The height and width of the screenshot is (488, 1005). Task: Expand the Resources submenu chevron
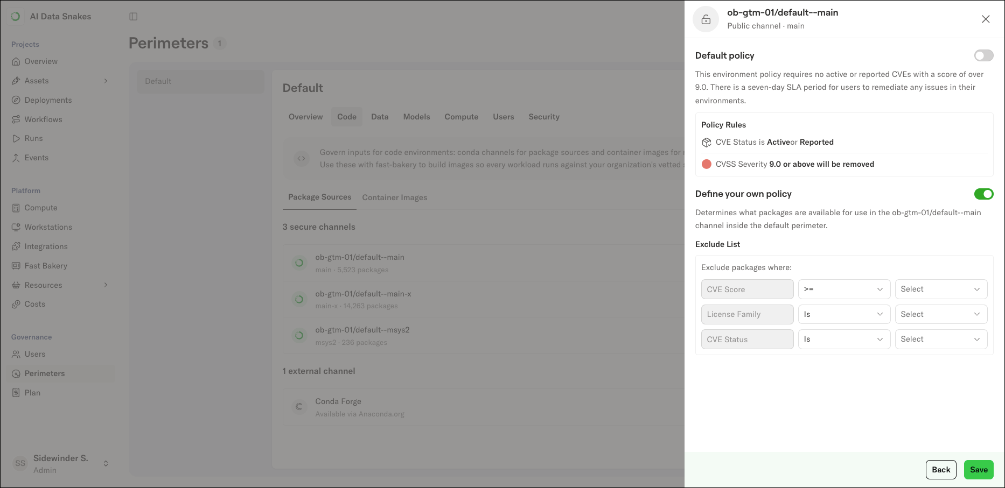click(x=106, y=285)
